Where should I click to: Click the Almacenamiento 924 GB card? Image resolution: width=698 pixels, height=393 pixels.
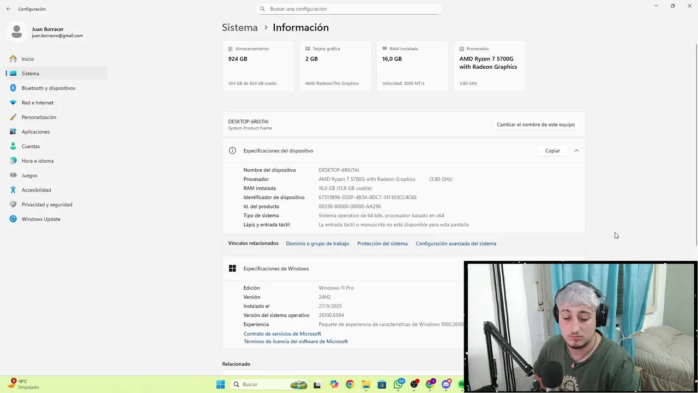[258, 66]
